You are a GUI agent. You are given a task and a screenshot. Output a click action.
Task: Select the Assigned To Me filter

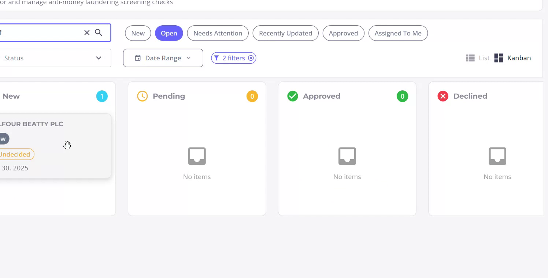coord(398,33)
